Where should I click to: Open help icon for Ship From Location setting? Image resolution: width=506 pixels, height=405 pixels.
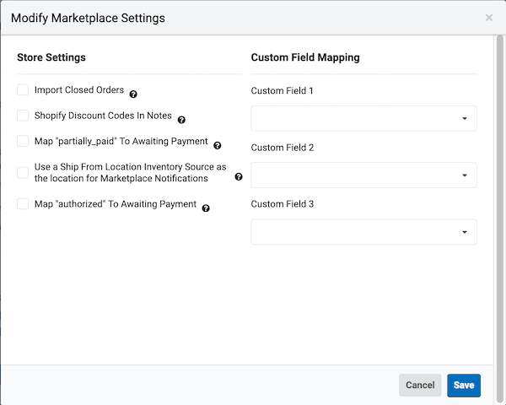239,176
